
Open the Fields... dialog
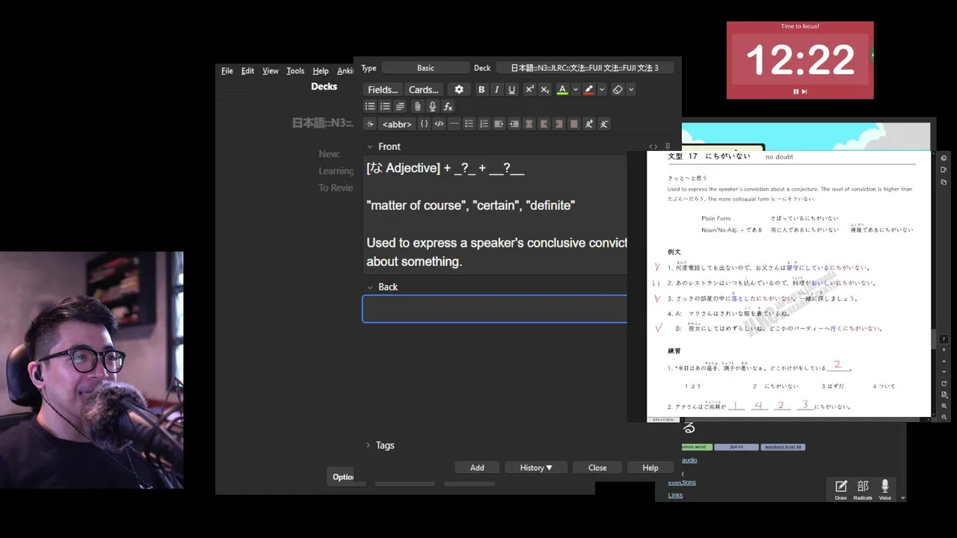point(383,90)
